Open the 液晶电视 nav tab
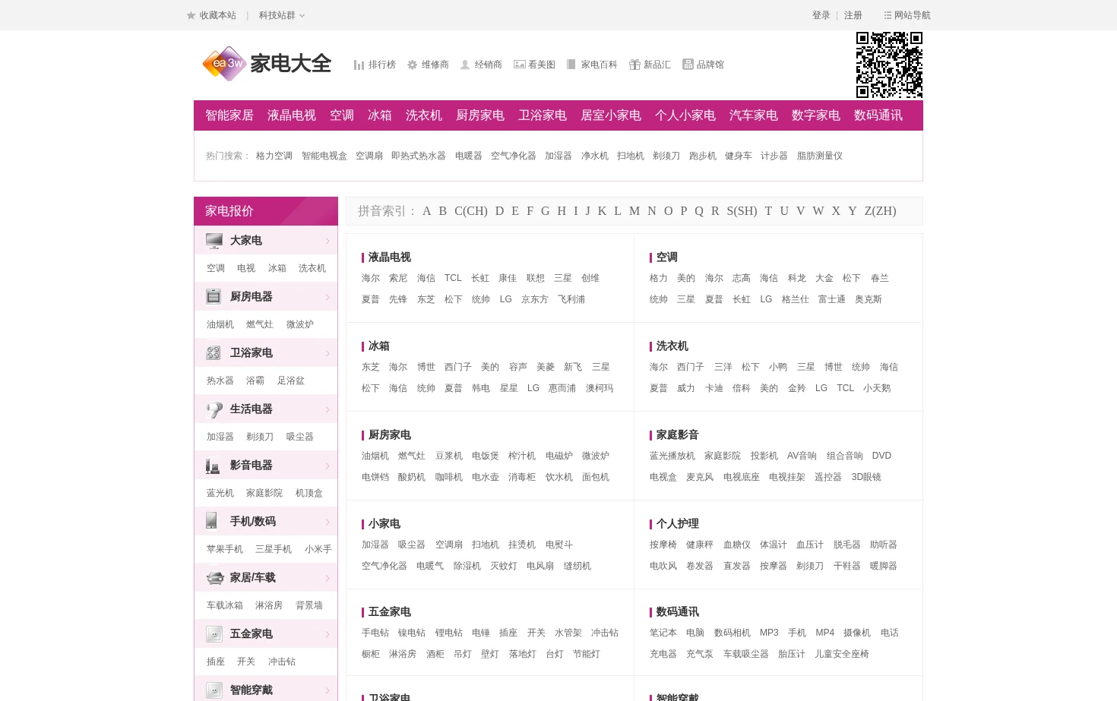Image resolution: width=1117 pixels, height=701 pixels. point(292,115)
